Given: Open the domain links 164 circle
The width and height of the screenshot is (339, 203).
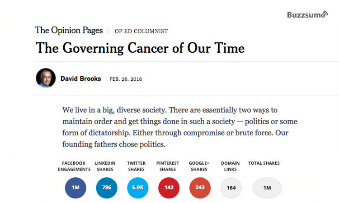Looking at the screenshot, I should click(x=231, y=188).
